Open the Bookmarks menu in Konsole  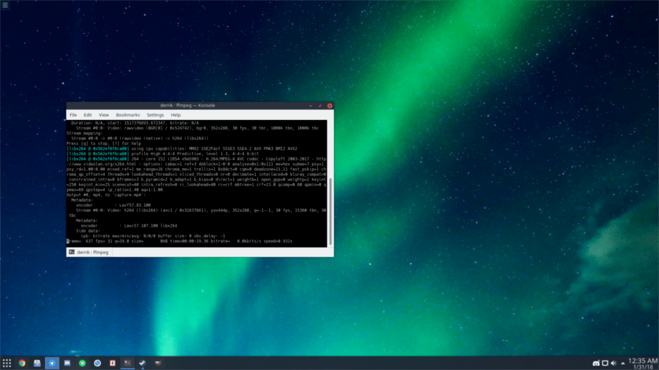pos(128,114)
